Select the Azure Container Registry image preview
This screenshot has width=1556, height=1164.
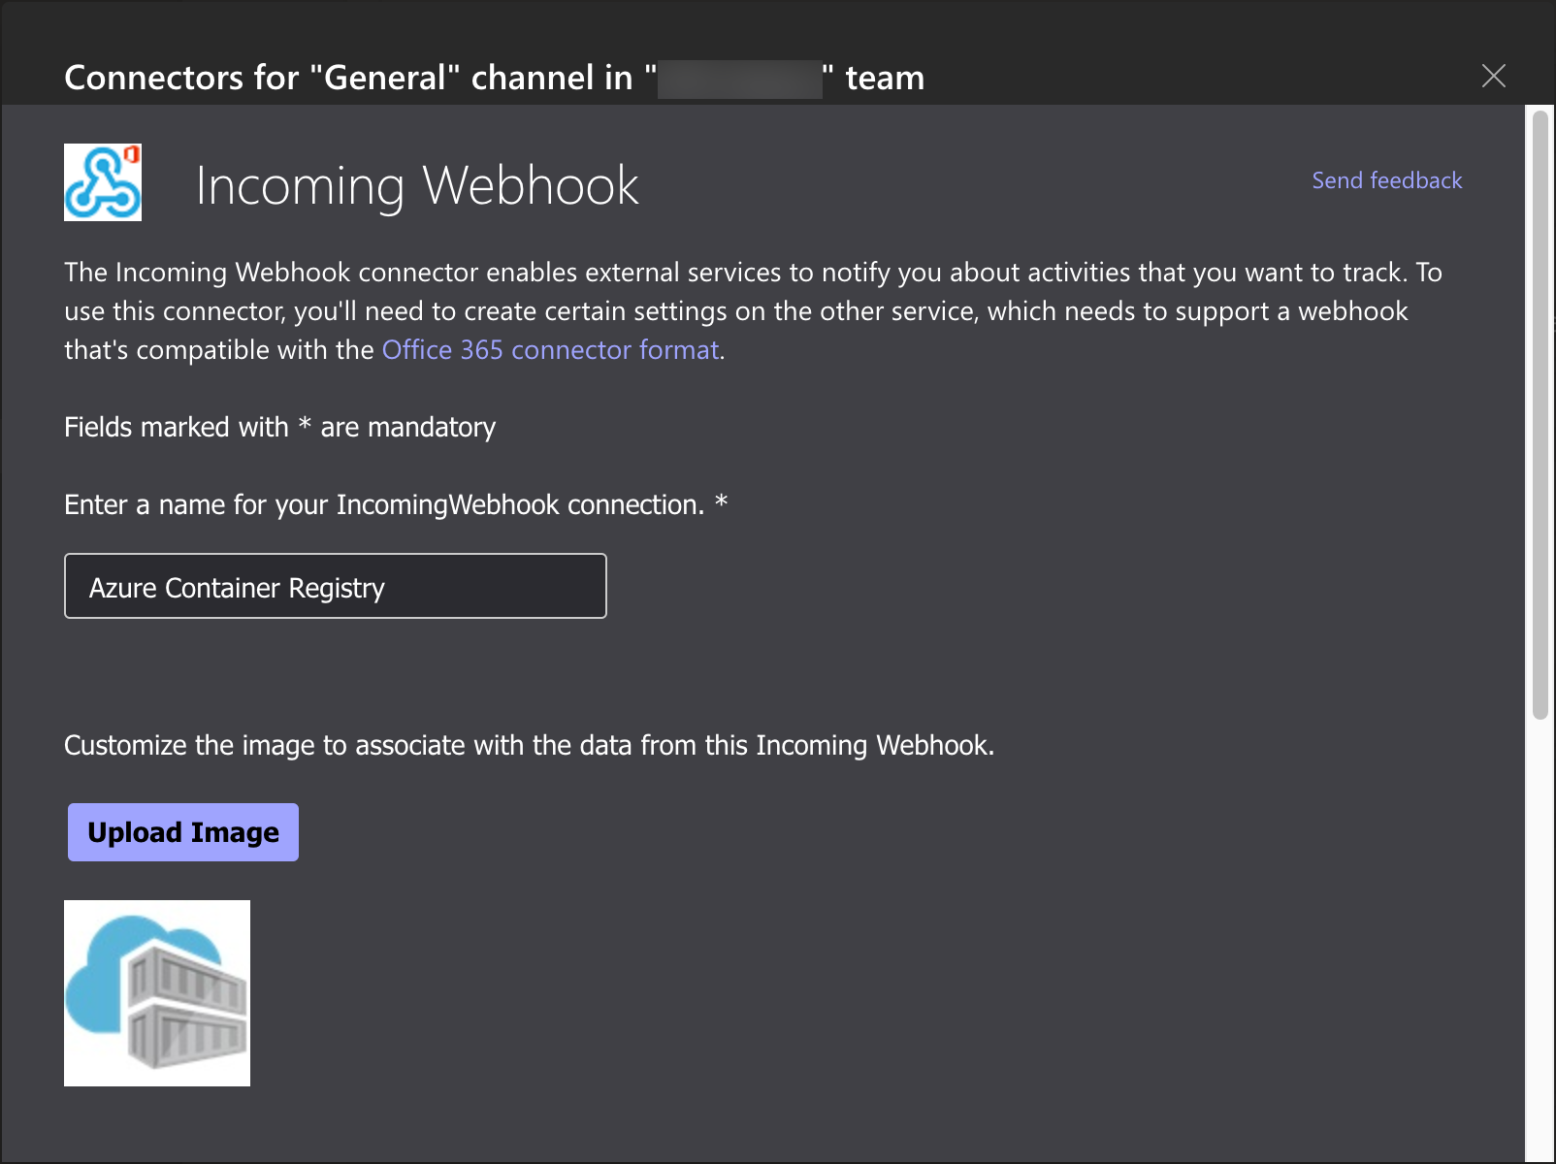coord(157,992)
